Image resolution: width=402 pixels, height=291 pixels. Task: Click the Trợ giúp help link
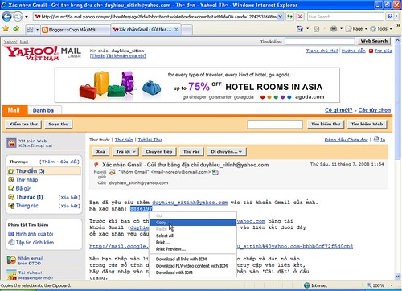click(x=384, y=51)
